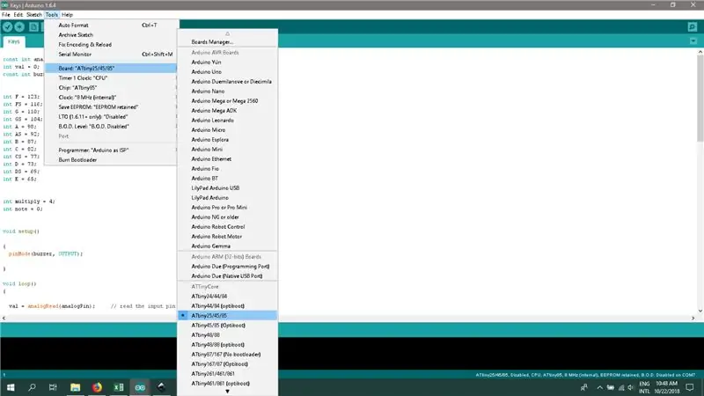Image resolution: width=704 pixels, height=396 pixels.
Task: Open the Edit menu
Action: [x=18, y=15]
